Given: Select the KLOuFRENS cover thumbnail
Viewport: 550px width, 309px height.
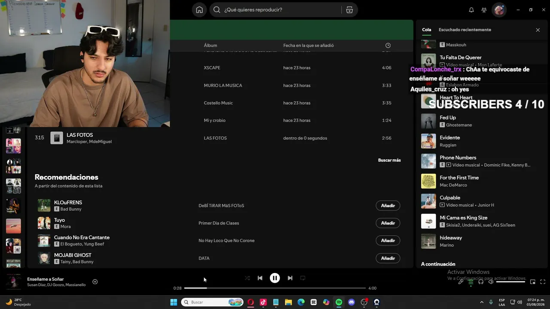Looking at the screenshot, I should (44, 206).
